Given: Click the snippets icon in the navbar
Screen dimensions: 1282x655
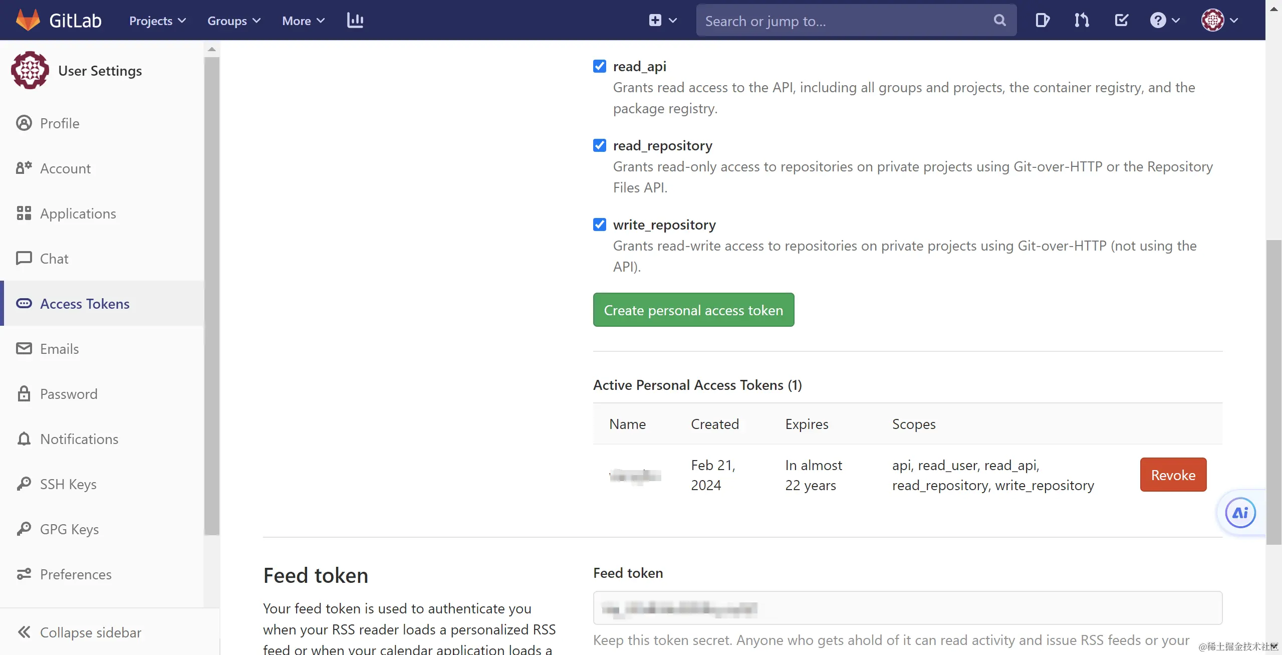Looking at the screenshot, I should [x=1042, y=20].
